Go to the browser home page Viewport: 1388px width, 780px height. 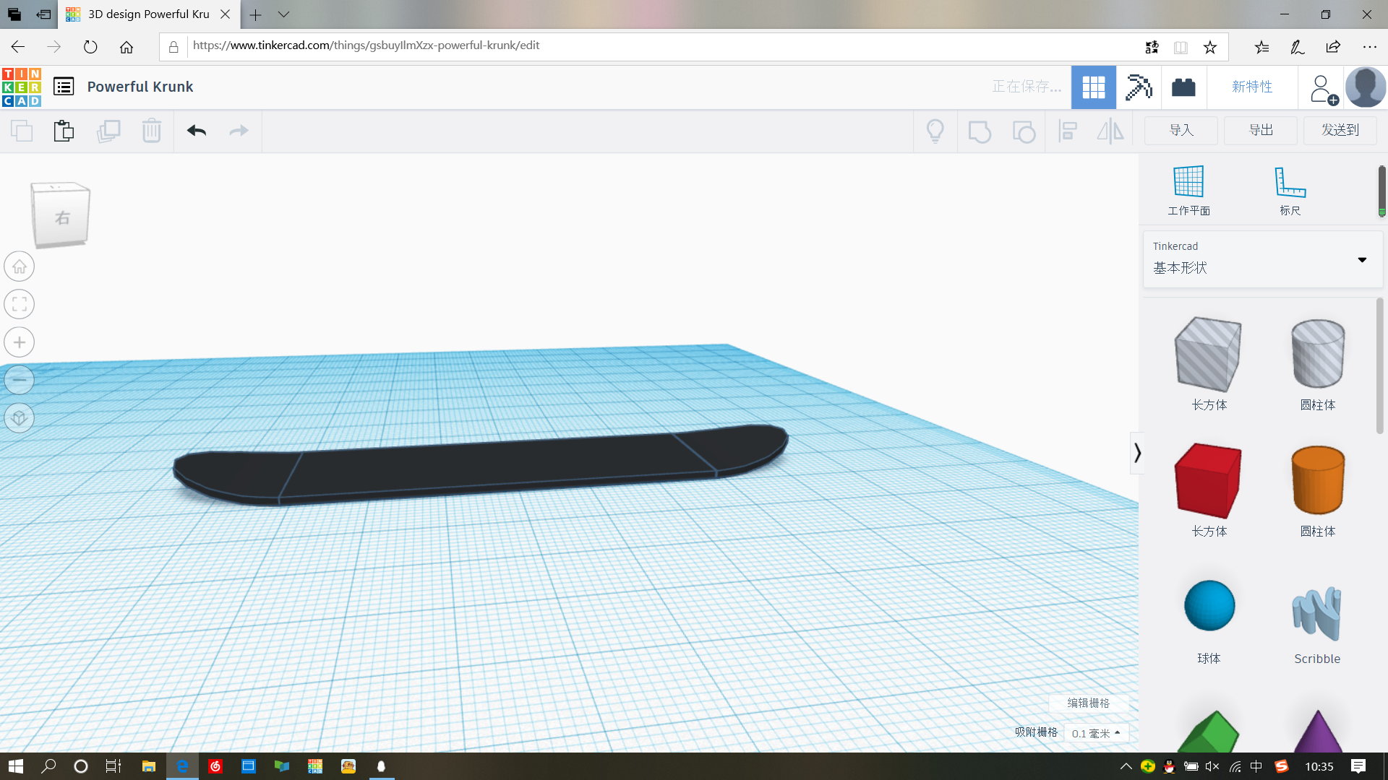(127, 47)
